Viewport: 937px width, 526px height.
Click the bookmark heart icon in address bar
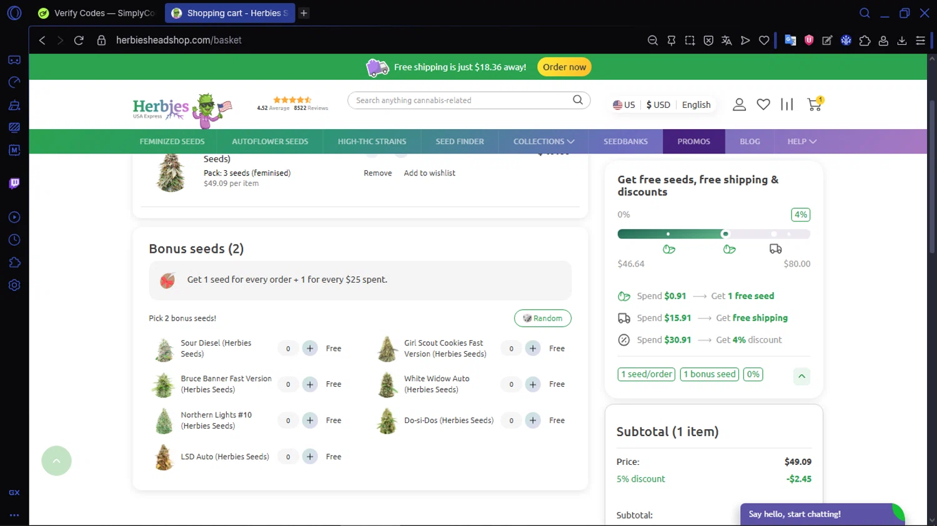point(764,41)
